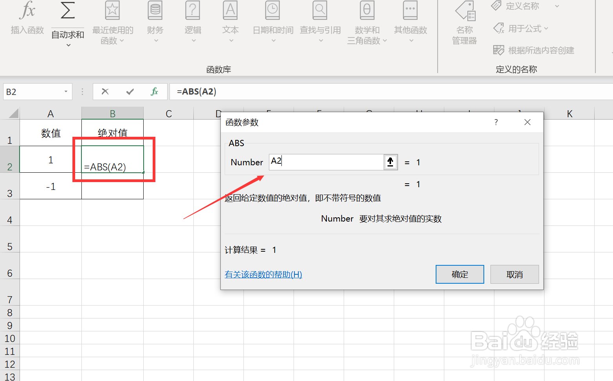Open Math and Trig (数学和三角函数) functions
Viewport: 613px width, 381px height.
point(367,23)
